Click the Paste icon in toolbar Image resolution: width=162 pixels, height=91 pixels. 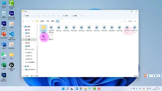[x=44, y=16]
